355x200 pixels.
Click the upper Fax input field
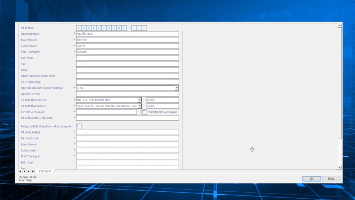point(128,64)
